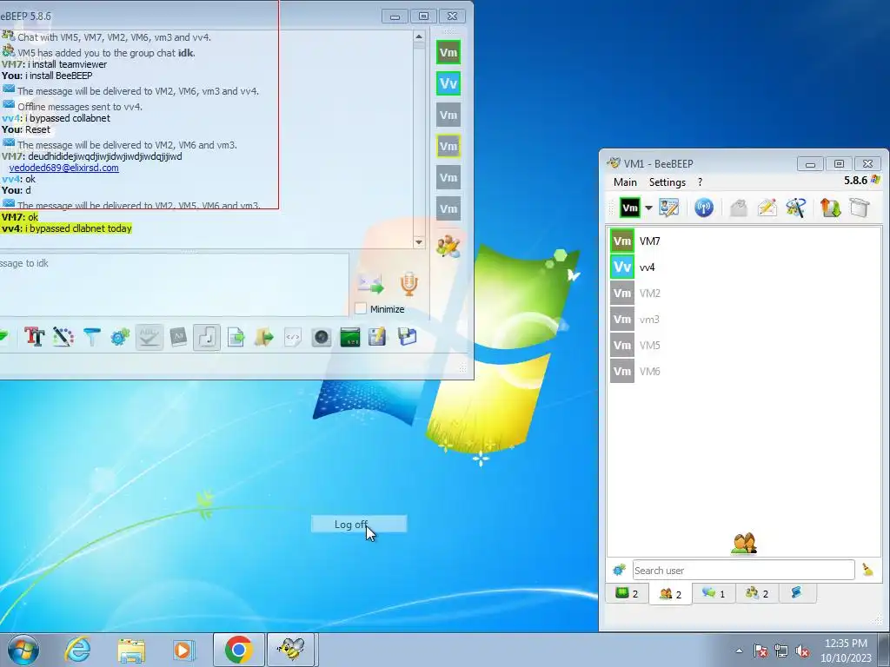Image resolution: width=890 pixels, height=667 pixels.
Task: Click the grayed-out mailbox icon in BeeBEEP toolbar
Action: coord(739,208)
